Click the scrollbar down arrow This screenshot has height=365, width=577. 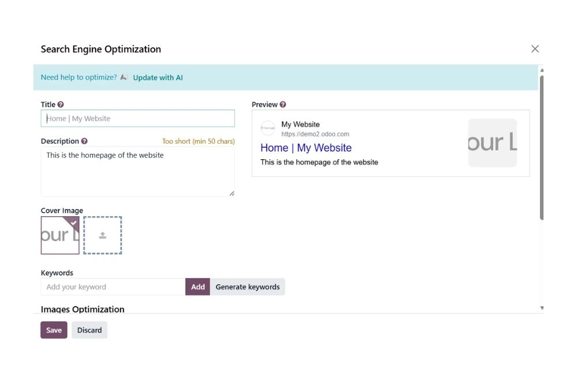542,308
